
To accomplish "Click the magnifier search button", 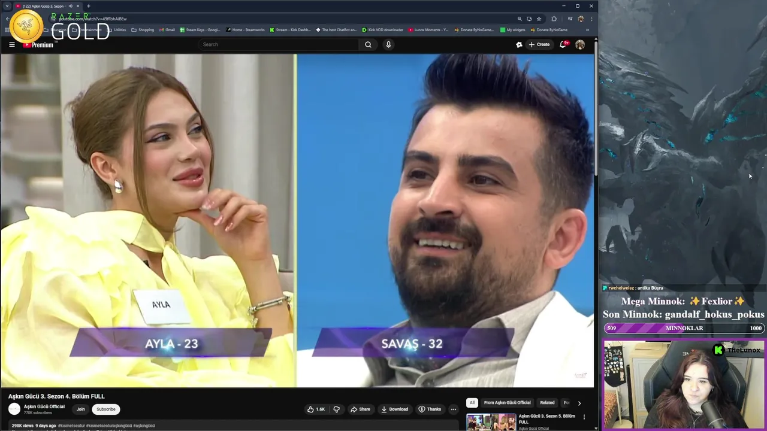I will click(x=368, y=44).
